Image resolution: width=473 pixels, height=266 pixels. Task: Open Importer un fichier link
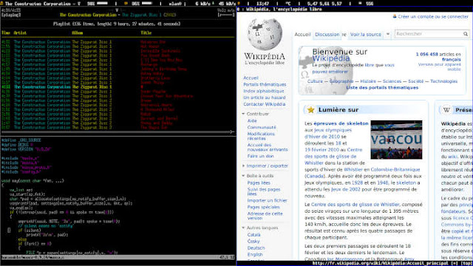(x=267, y=200)
